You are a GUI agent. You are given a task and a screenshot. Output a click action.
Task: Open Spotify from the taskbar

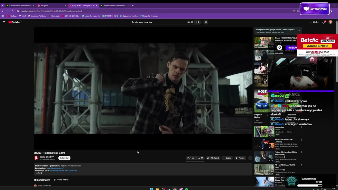click(186, 189)
